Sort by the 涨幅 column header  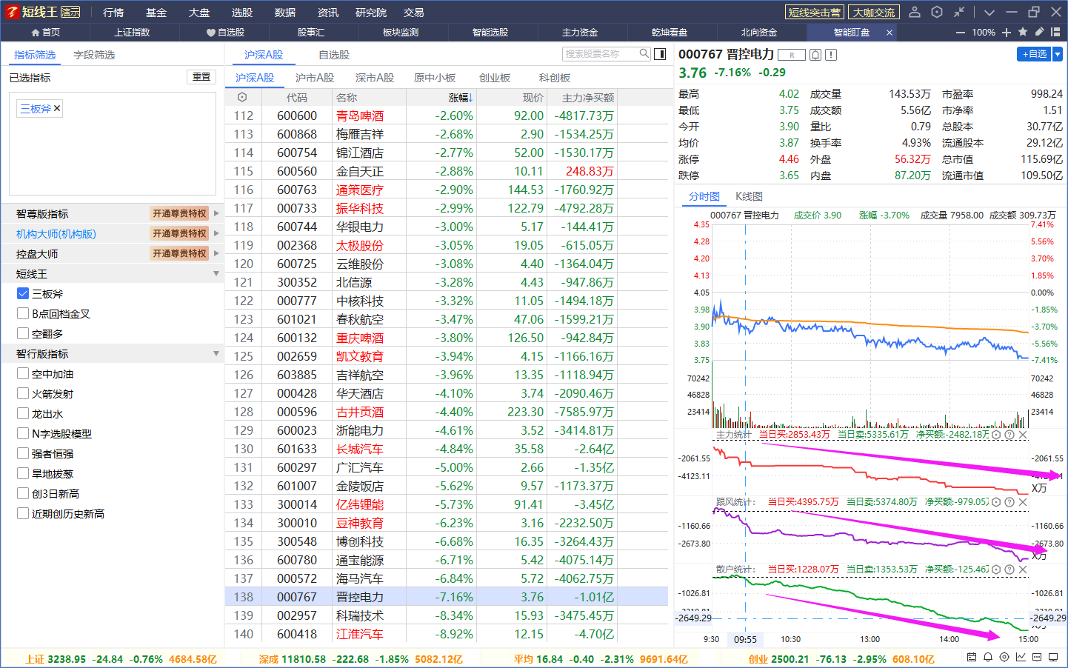tap(460, 97)
